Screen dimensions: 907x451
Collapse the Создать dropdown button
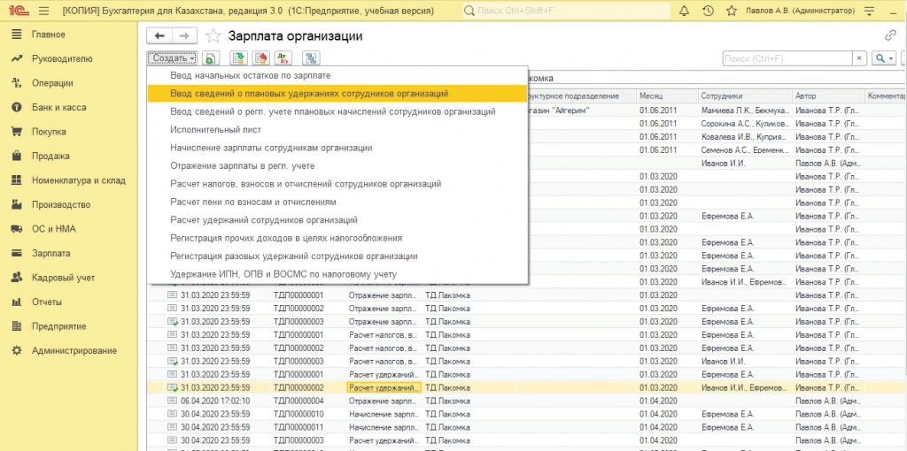(172, 58)
